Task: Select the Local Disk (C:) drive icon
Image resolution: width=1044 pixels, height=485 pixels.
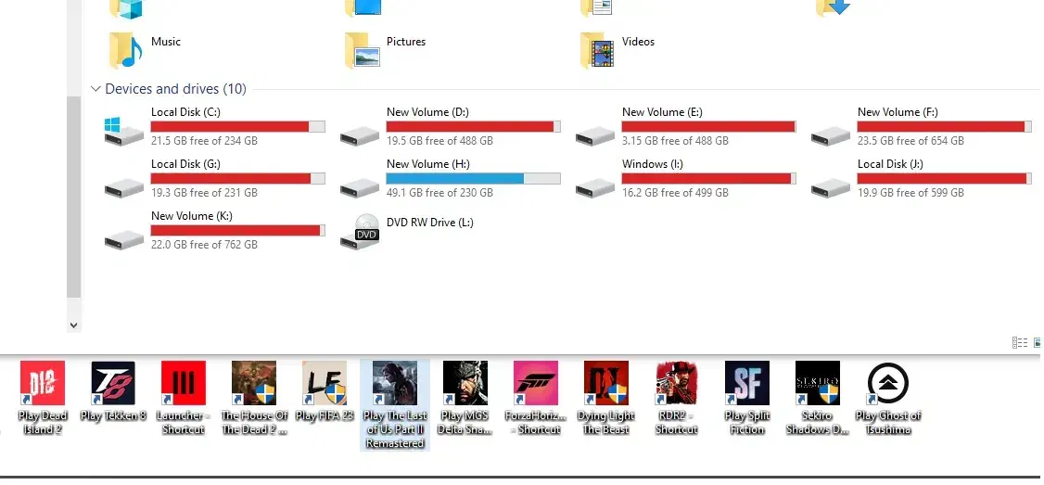Action: click(124, 131)
